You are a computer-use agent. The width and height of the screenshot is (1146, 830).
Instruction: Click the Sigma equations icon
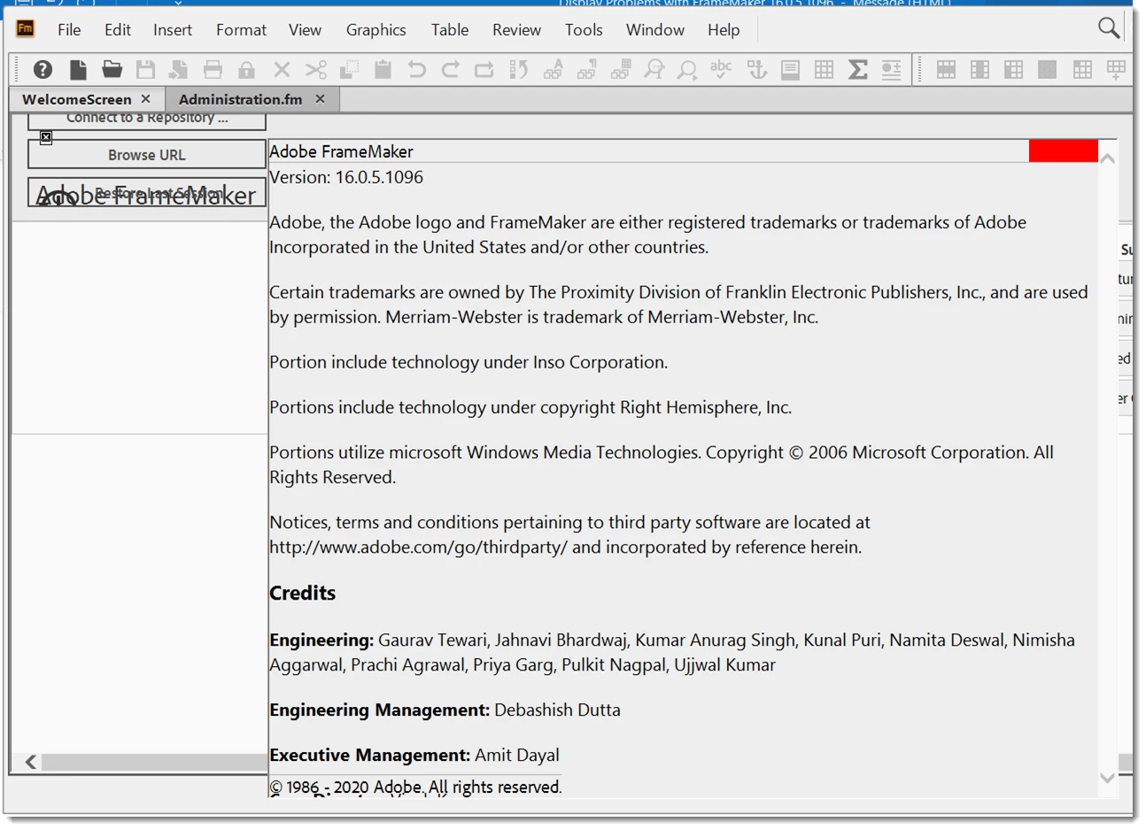(x=857, y=69)
